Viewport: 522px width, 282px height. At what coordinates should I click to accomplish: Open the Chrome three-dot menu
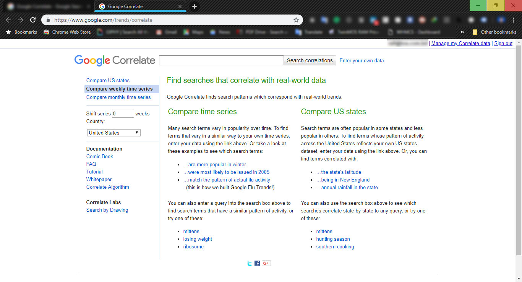[x=514, y=20]
